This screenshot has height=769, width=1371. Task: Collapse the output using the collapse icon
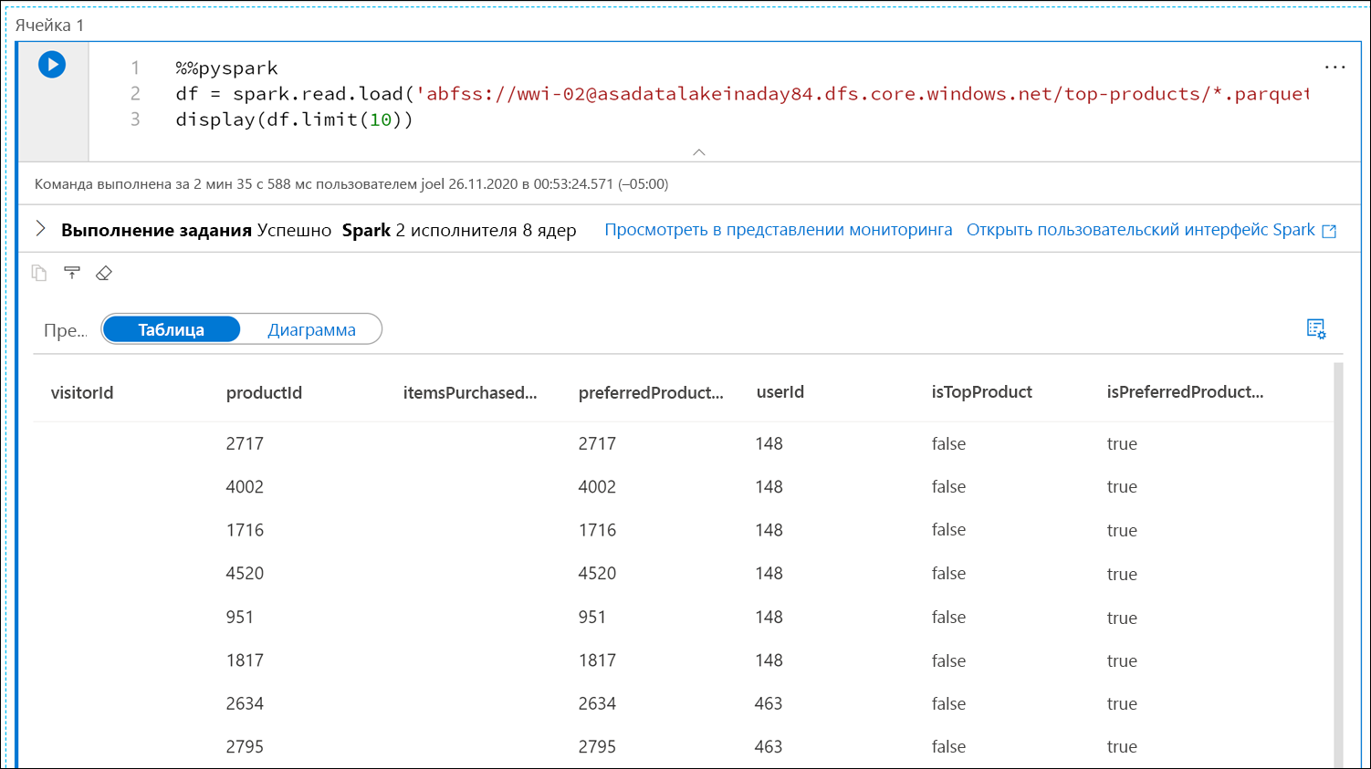click(x=72, y=273)
